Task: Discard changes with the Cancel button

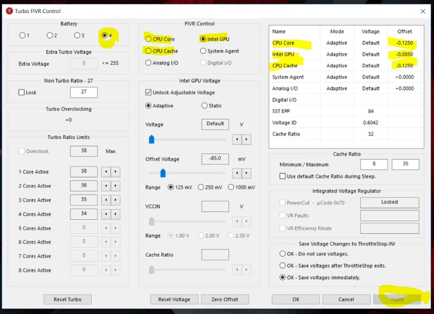Action: click(x=346, y=299)
